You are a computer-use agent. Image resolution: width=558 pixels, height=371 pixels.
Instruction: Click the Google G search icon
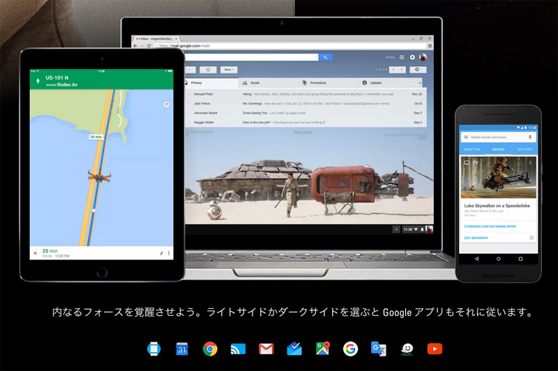351,349
